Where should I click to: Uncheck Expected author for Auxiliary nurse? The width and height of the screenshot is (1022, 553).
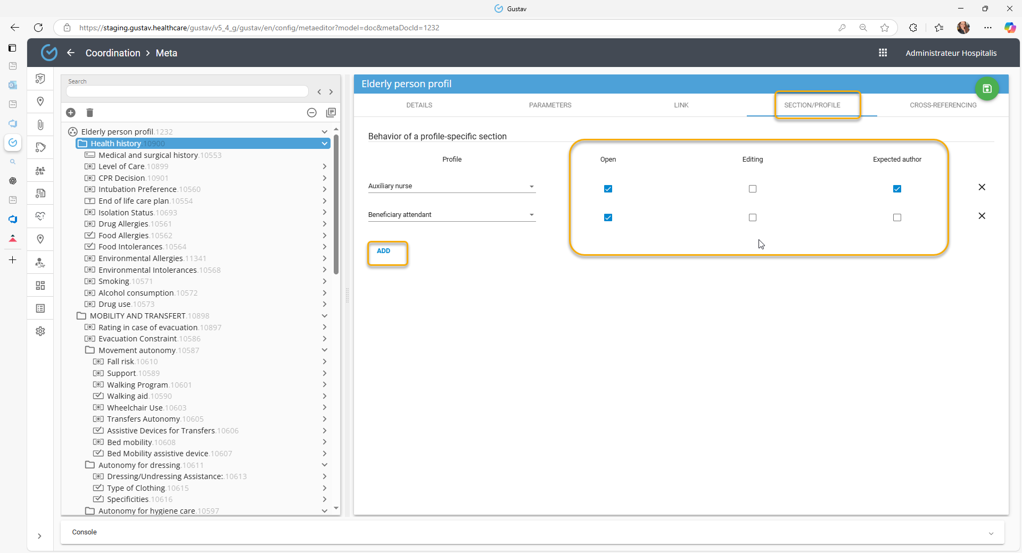pos(897,189)
